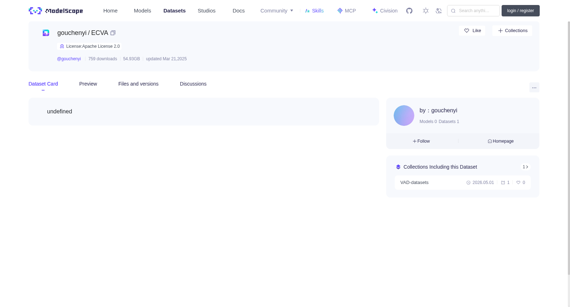This screenshot has width=570, height=307.
Task: Click the license badge icon
Action: (x=62, y=46)
